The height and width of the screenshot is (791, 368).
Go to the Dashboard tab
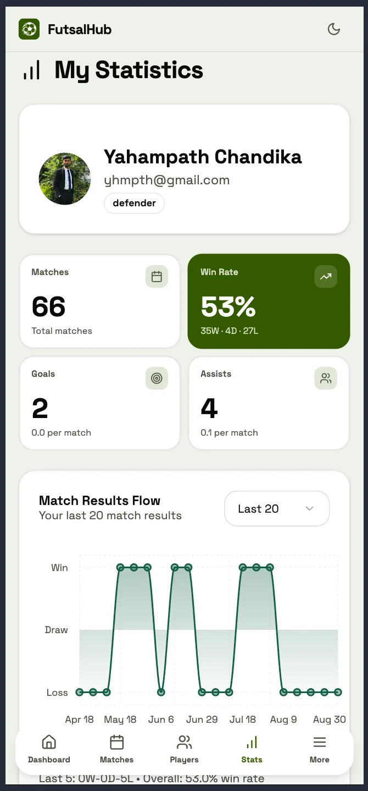pyautogui.click(x=49, y=749)
